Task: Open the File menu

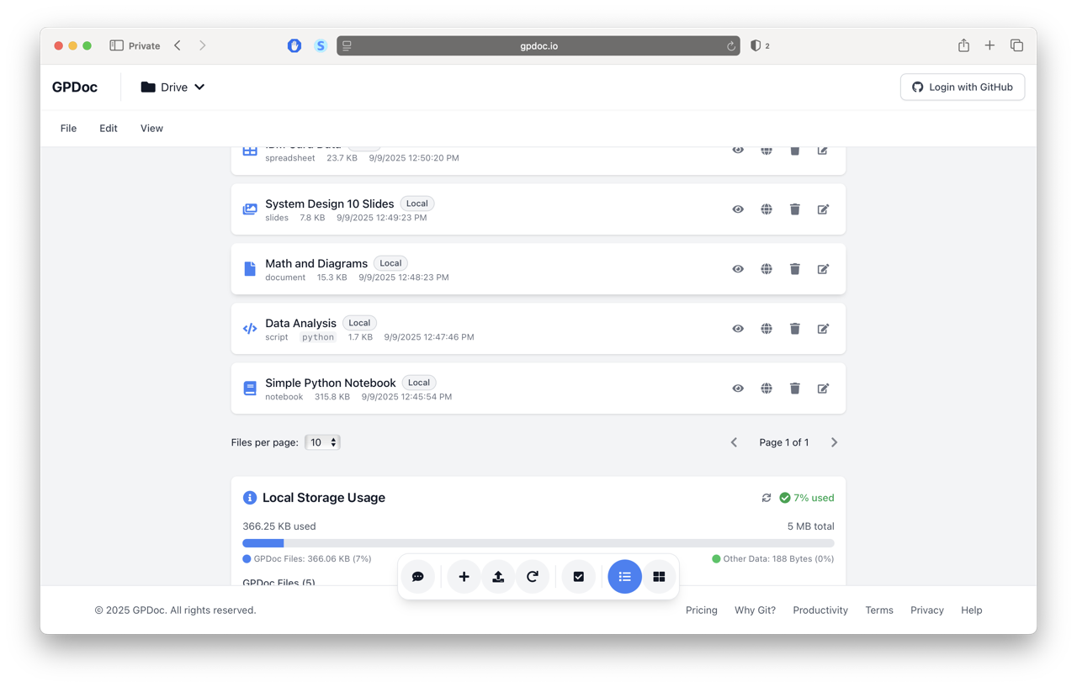Action: tap(68, 129)
